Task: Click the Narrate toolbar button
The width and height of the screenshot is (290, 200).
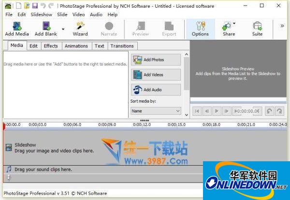Action: tap(109, 29)
